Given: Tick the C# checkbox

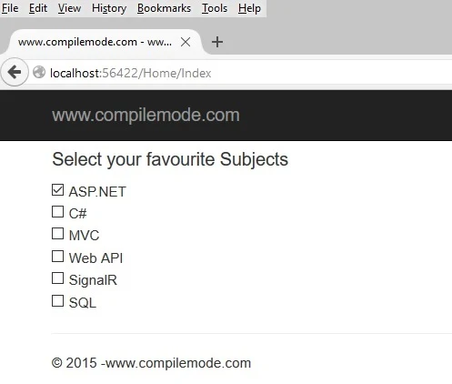Looking at the screenshot, I should pyautogui.click(x=57, y=212).
